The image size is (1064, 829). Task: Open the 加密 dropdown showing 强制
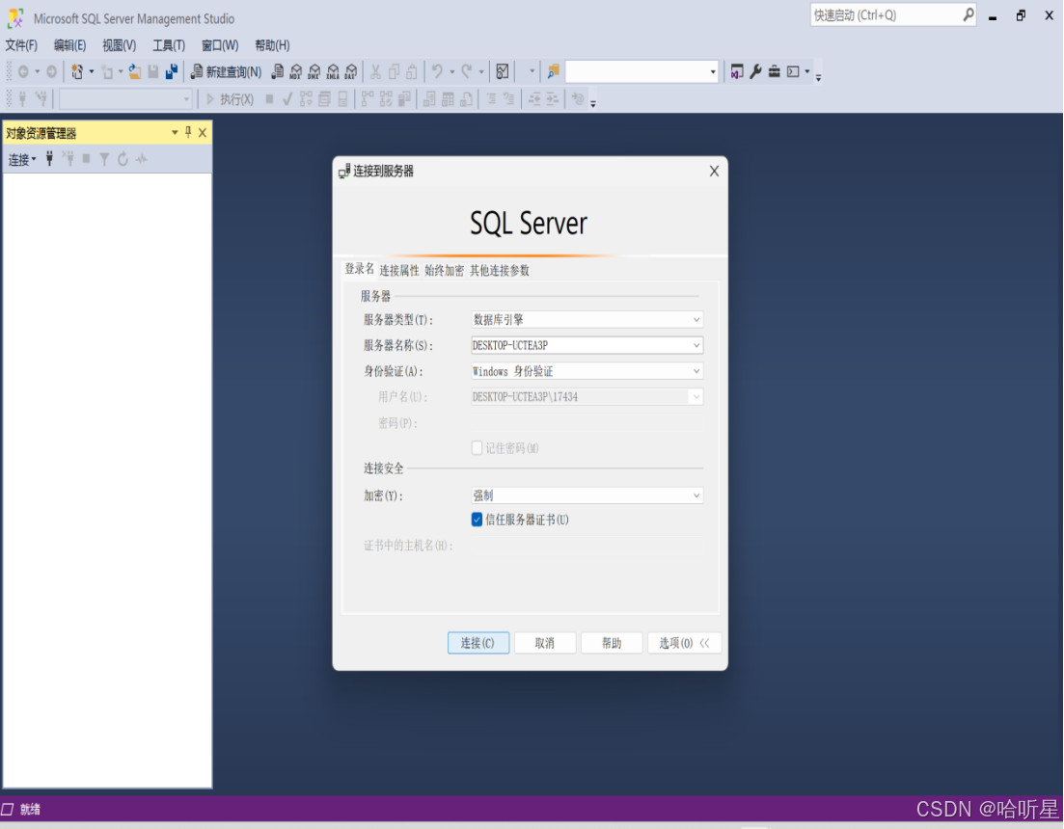tap(587, 495)
